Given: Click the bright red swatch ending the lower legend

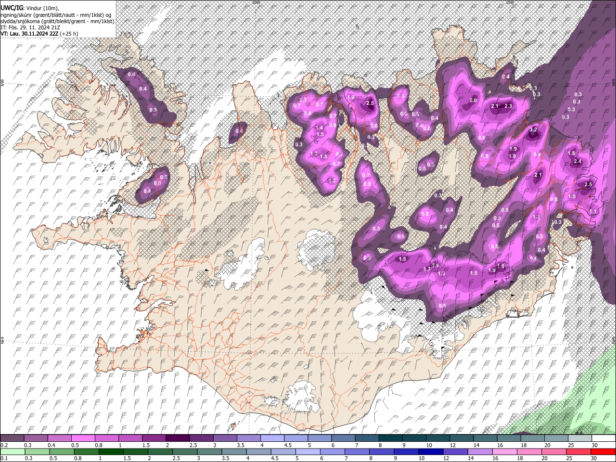Looking at the screenshot, I should point(603,452).
